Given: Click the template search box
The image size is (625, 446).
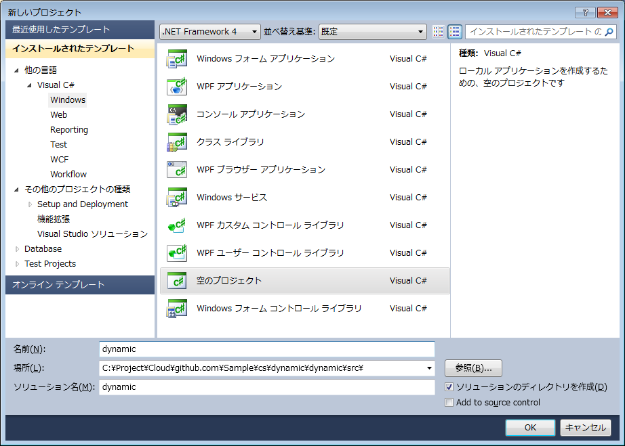Looking at the screenshot, I should click(x=535, y=31).
